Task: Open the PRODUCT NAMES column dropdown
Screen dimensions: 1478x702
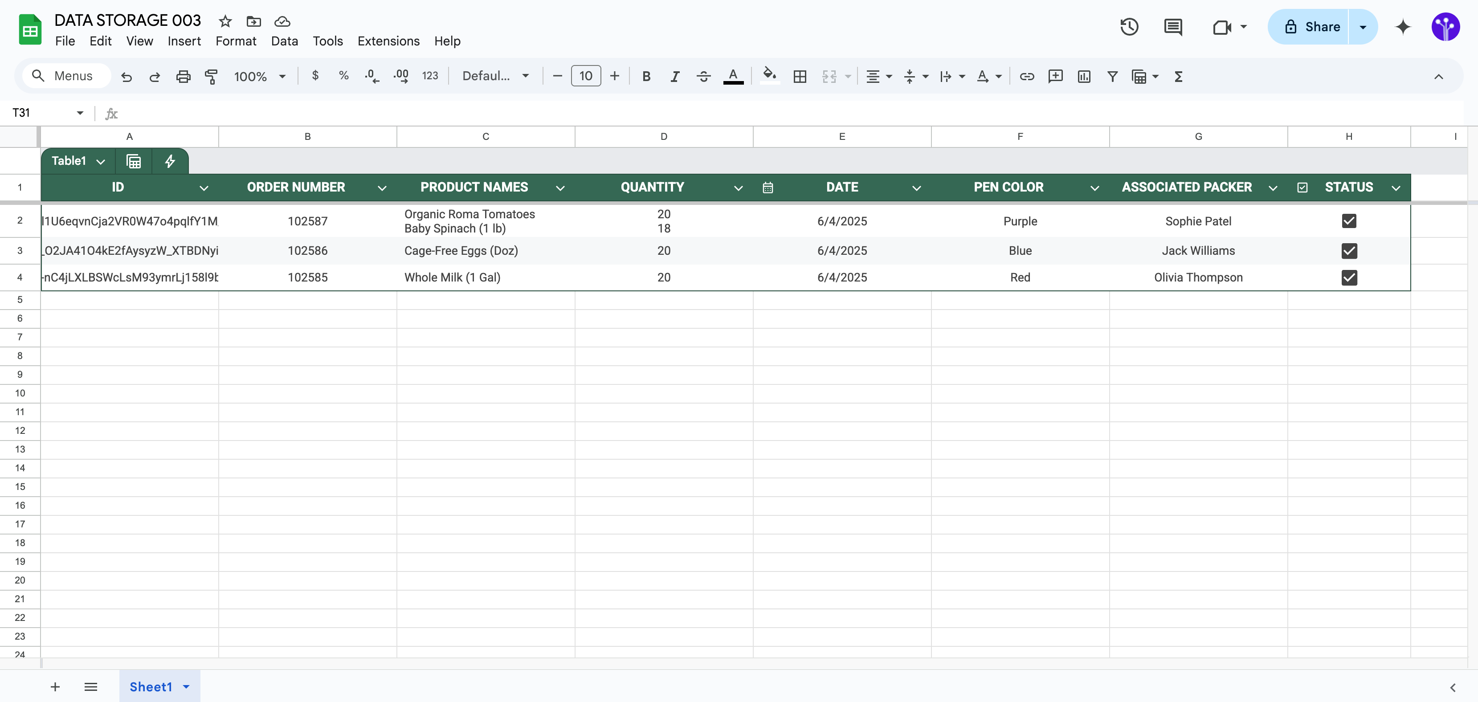Action: coord(560,188)
